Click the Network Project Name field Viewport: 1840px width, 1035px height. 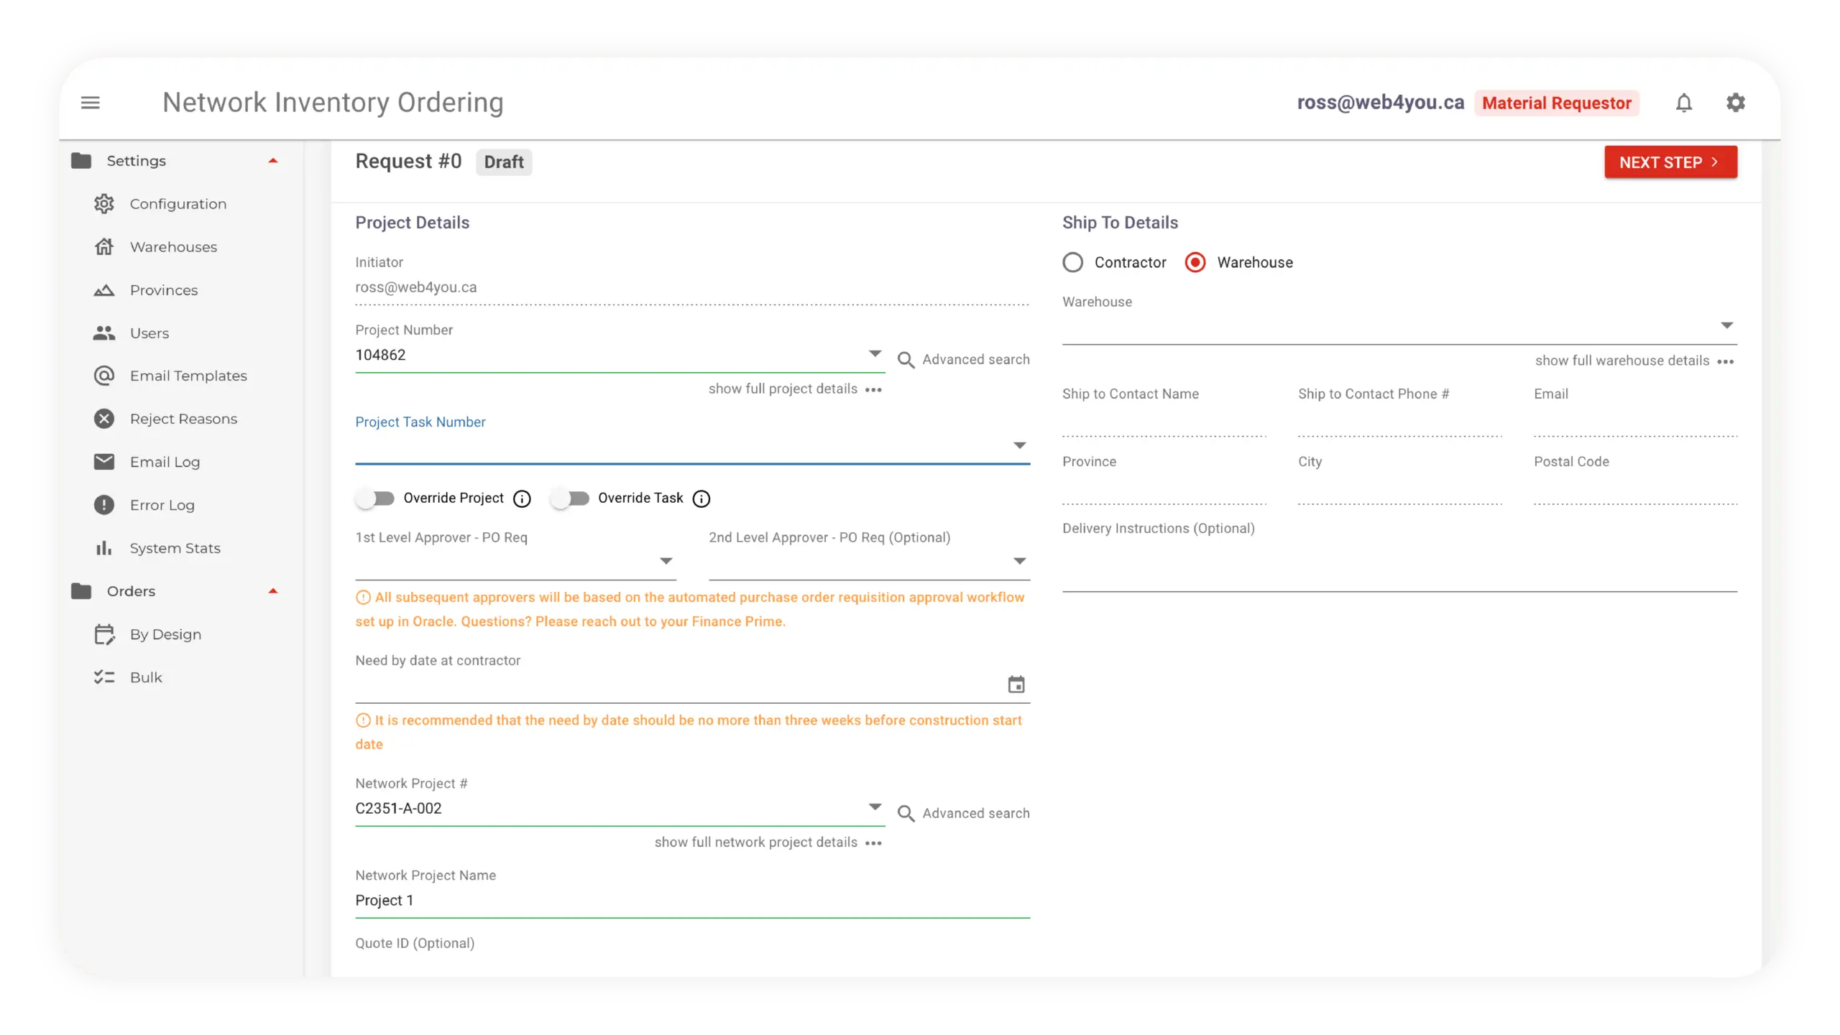click(x=692, y=901)
